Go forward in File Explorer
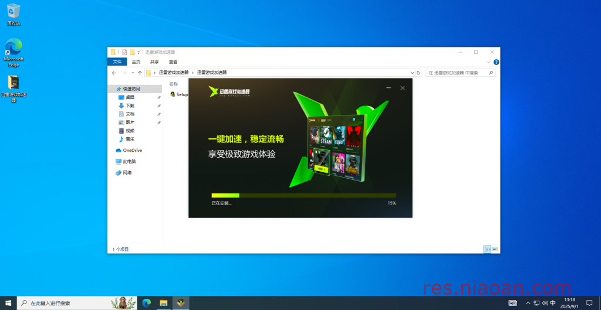This screenshot has height=310, width=601. (x=124, y=73)
